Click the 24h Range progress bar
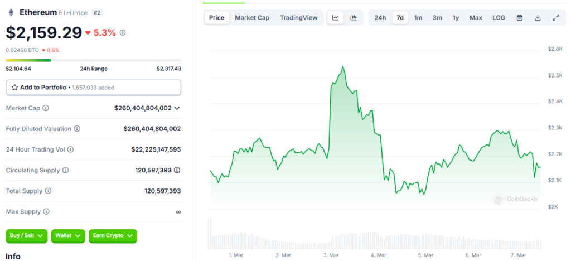The height and width of the screenshot is (261, 571). [94, 60]
